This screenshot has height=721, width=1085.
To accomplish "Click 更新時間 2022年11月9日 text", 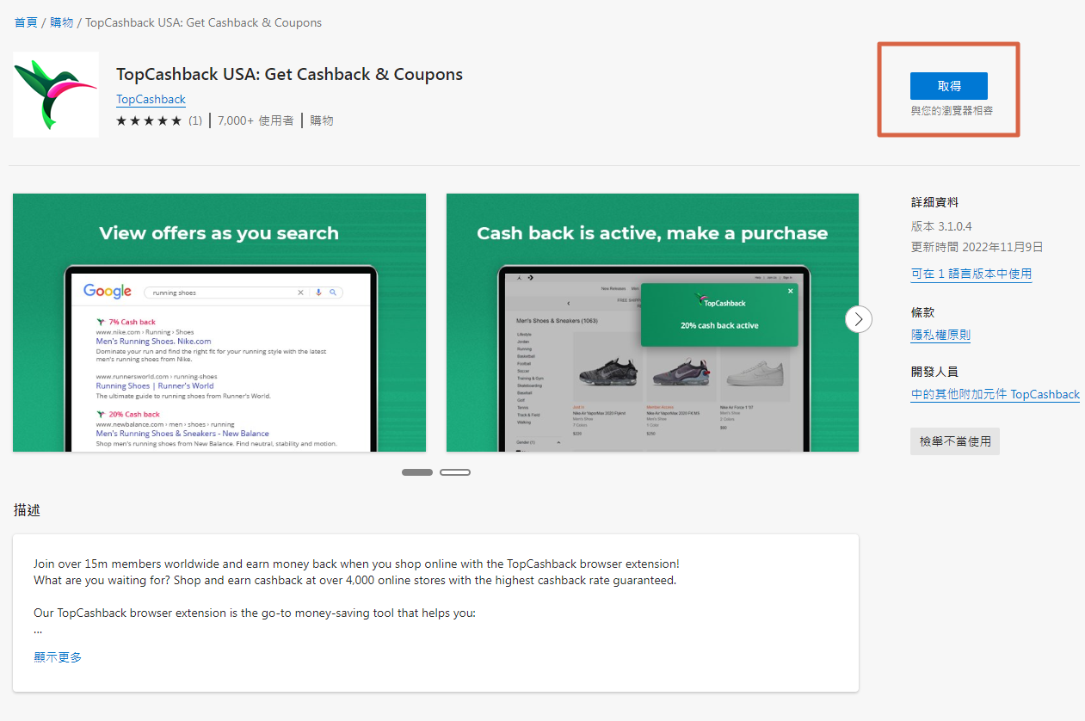I will coord(977,247).
